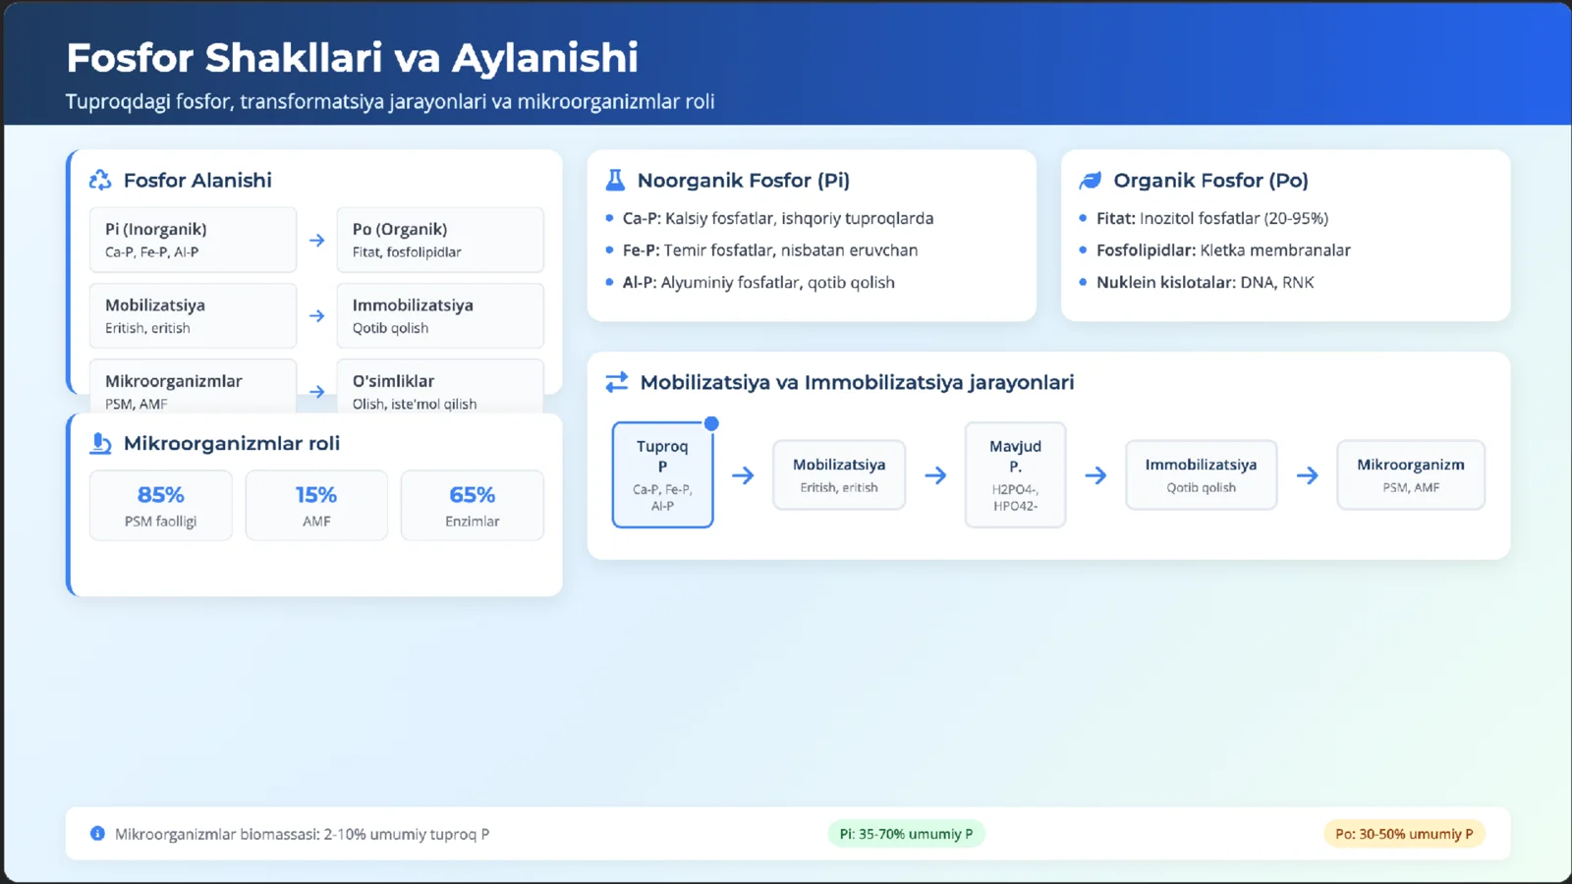Click the 15% AMF stat card
Screen dimensions: 1572x884
coord(316,505)
